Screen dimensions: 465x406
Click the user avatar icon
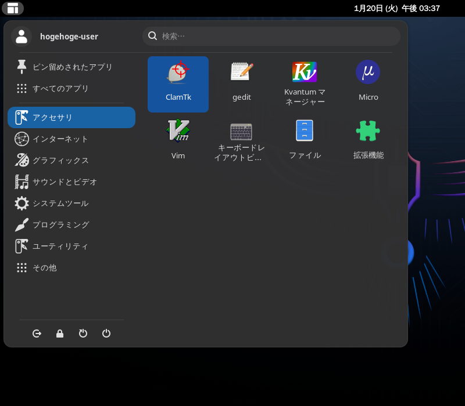click(x=22, y=37)
